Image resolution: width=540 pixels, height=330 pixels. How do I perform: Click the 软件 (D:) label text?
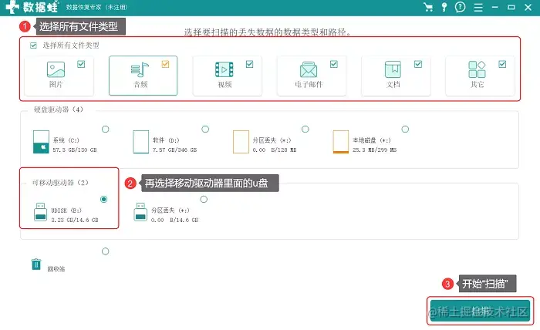tap(166, 140)
